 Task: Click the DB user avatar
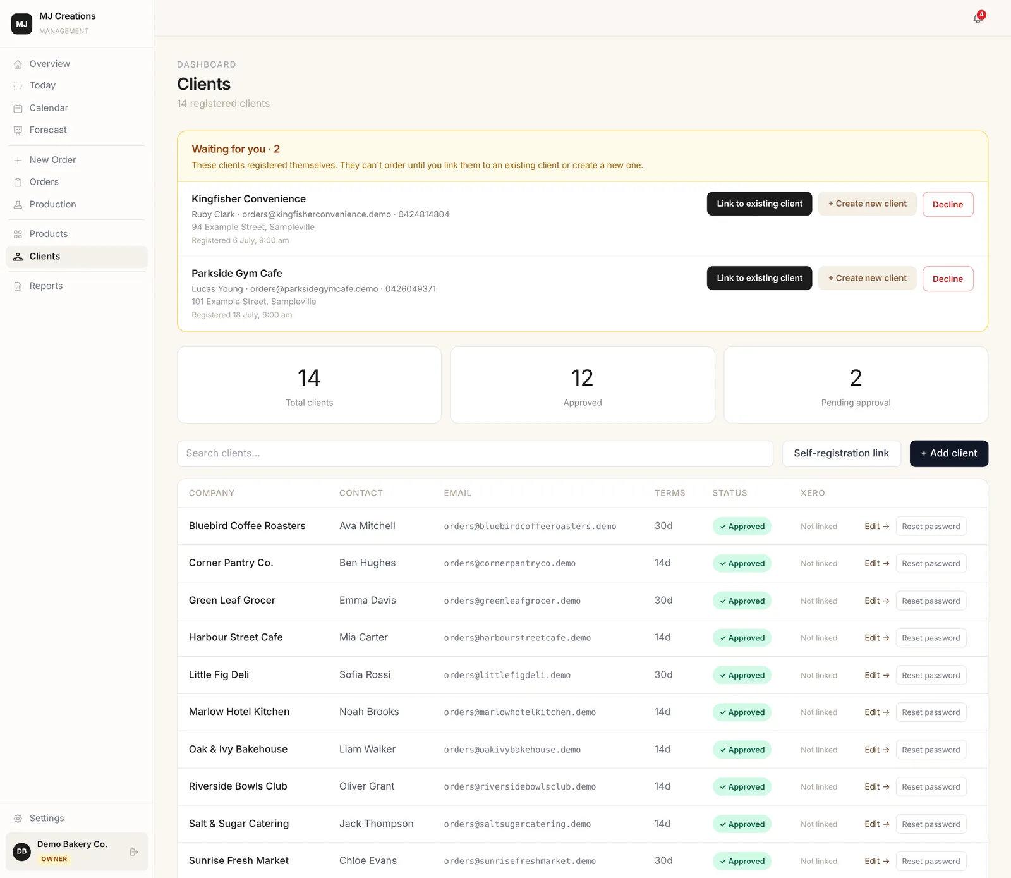(x=22, y=851)
